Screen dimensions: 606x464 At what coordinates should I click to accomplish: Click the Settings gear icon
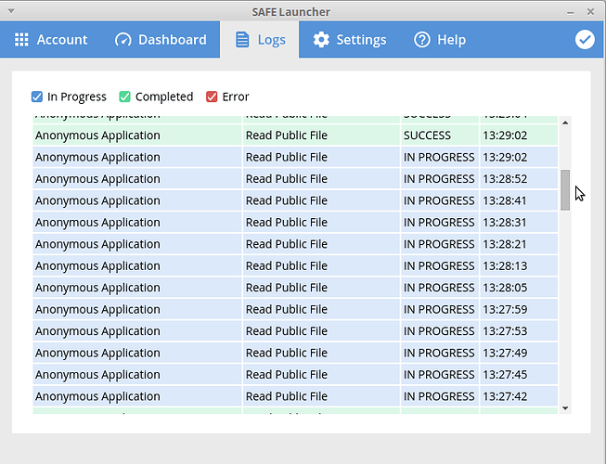pyautogui.click(x=321, y=39)
